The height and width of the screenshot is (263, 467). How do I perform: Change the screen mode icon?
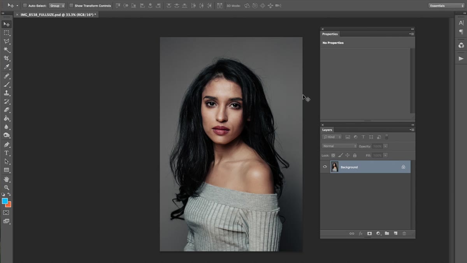tap(6, 221)
